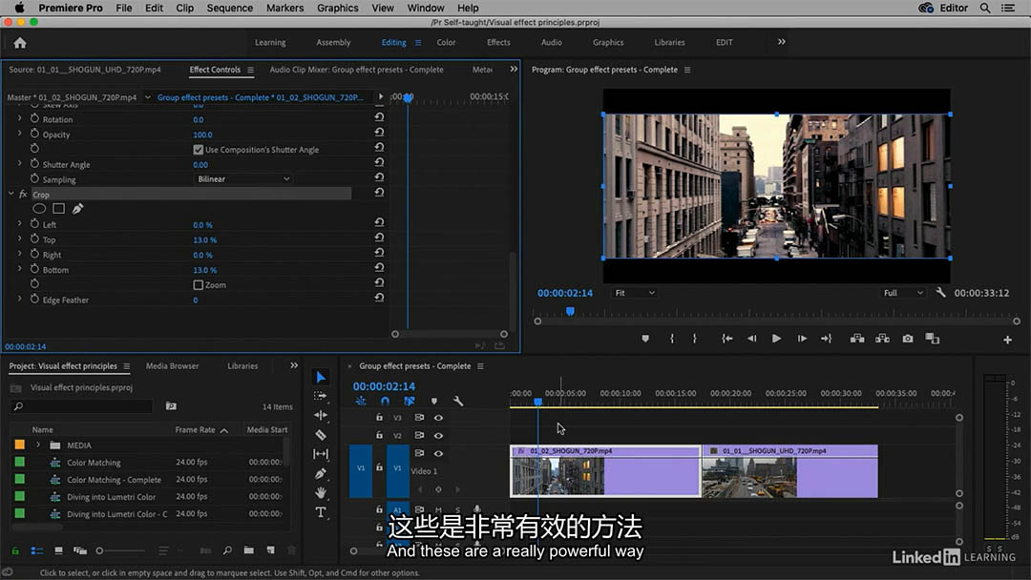Select the Pen tool in toolbar
The image size is (1031, 580).
click(x=321, y=473)
